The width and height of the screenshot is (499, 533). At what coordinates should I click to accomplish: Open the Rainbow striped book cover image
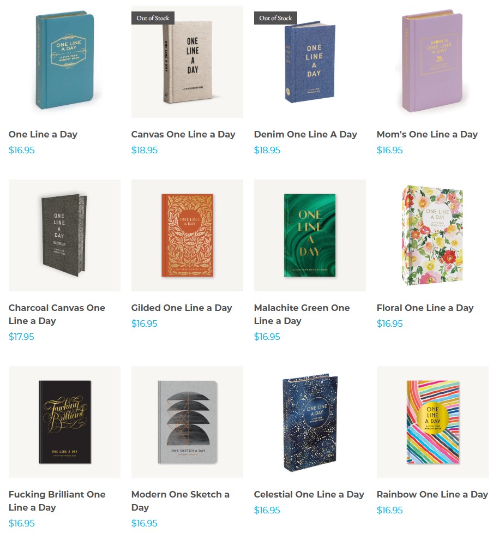pyautogui.click(x=432, y=422)
